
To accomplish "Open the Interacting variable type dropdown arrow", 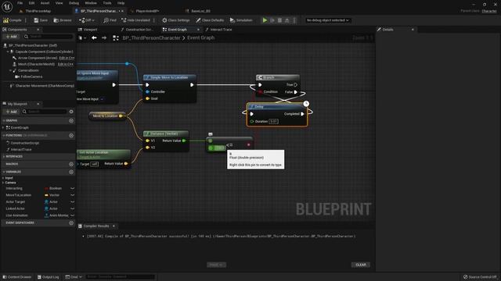I will coord(73,188).
